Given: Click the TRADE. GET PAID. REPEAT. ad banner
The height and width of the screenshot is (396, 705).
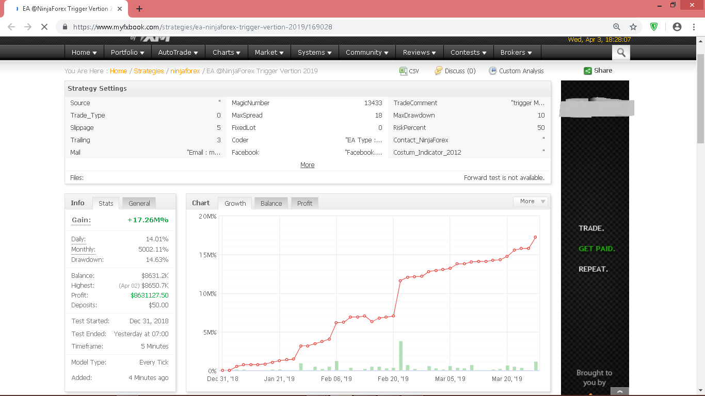Looking at the screenshot, I should click(x=595, y=238).
